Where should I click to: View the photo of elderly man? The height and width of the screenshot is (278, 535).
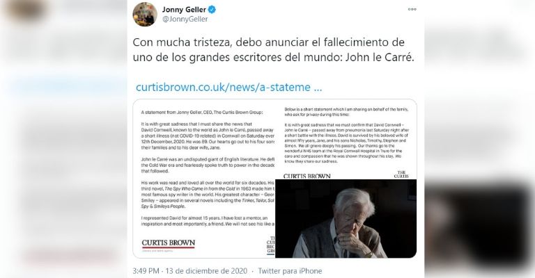346,218
